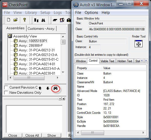Click the yellow question mark help icon

[25, 20]
